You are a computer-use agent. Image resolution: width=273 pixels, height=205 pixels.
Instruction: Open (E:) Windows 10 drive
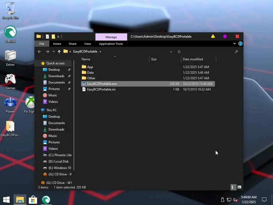click(57, 168)
